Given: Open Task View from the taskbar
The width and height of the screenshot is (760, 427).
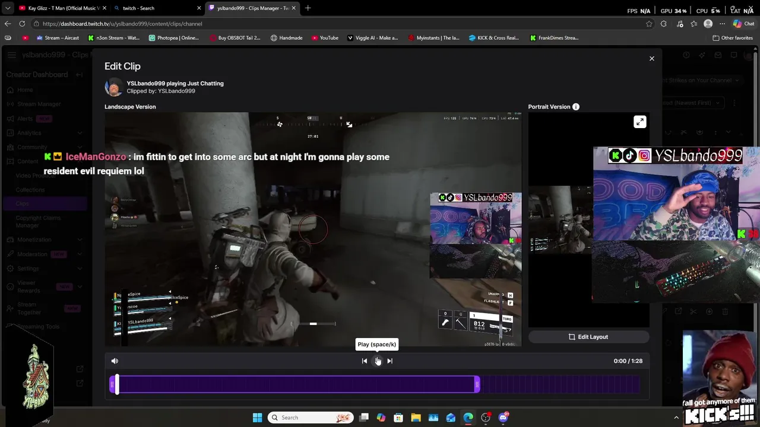Looking at the screenshot, I should tap(364, 418).
